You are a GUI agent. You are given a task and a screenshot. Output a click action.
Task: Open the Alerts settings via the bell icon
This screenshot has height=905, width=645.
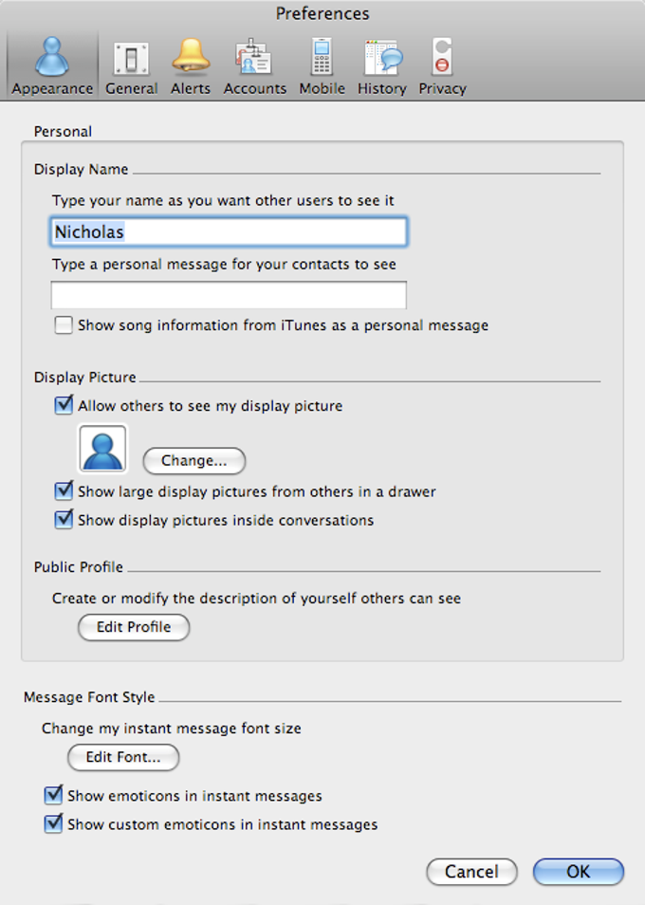[x=190, y=62]
